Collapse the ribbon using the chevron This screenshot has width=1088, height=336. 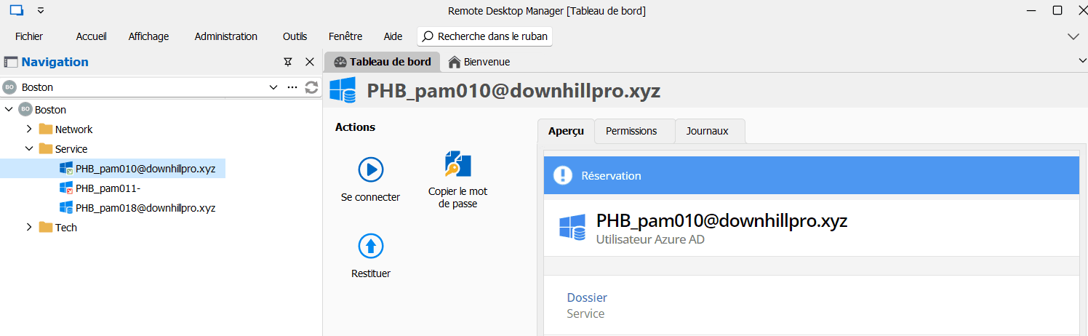tap(1073, 36)
